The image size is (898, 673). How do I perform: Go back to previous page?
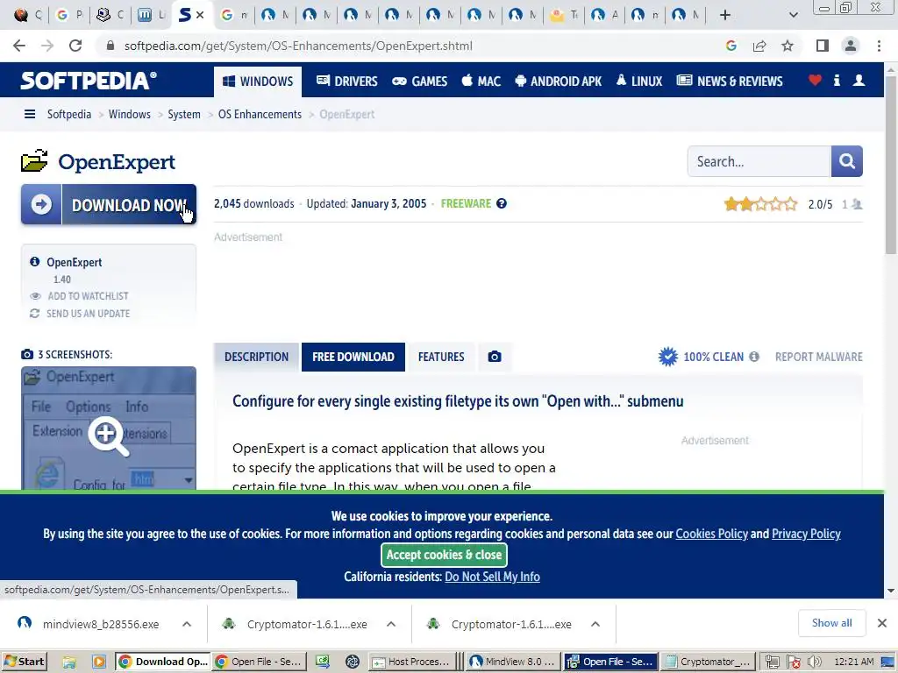(x=19, y=46)
